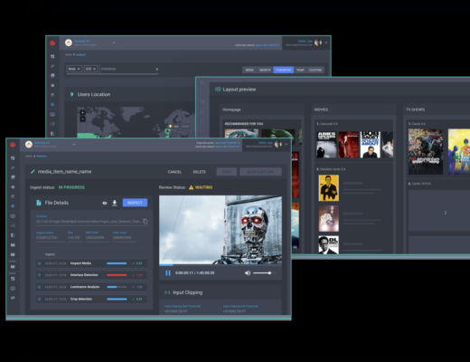Viewport: 470px width, 362px height.
Task: Clear all filters with the X in dashboard filter bar
Action: pyautogui.click(x=157, y=69)
